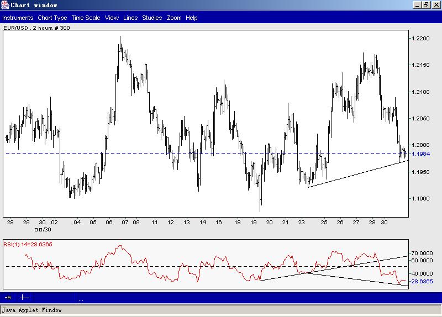This screenshot has height=317, width=442.
Task: Click the EUR/USD 2 hours # 300 label
Action: (x=36, y=28)
